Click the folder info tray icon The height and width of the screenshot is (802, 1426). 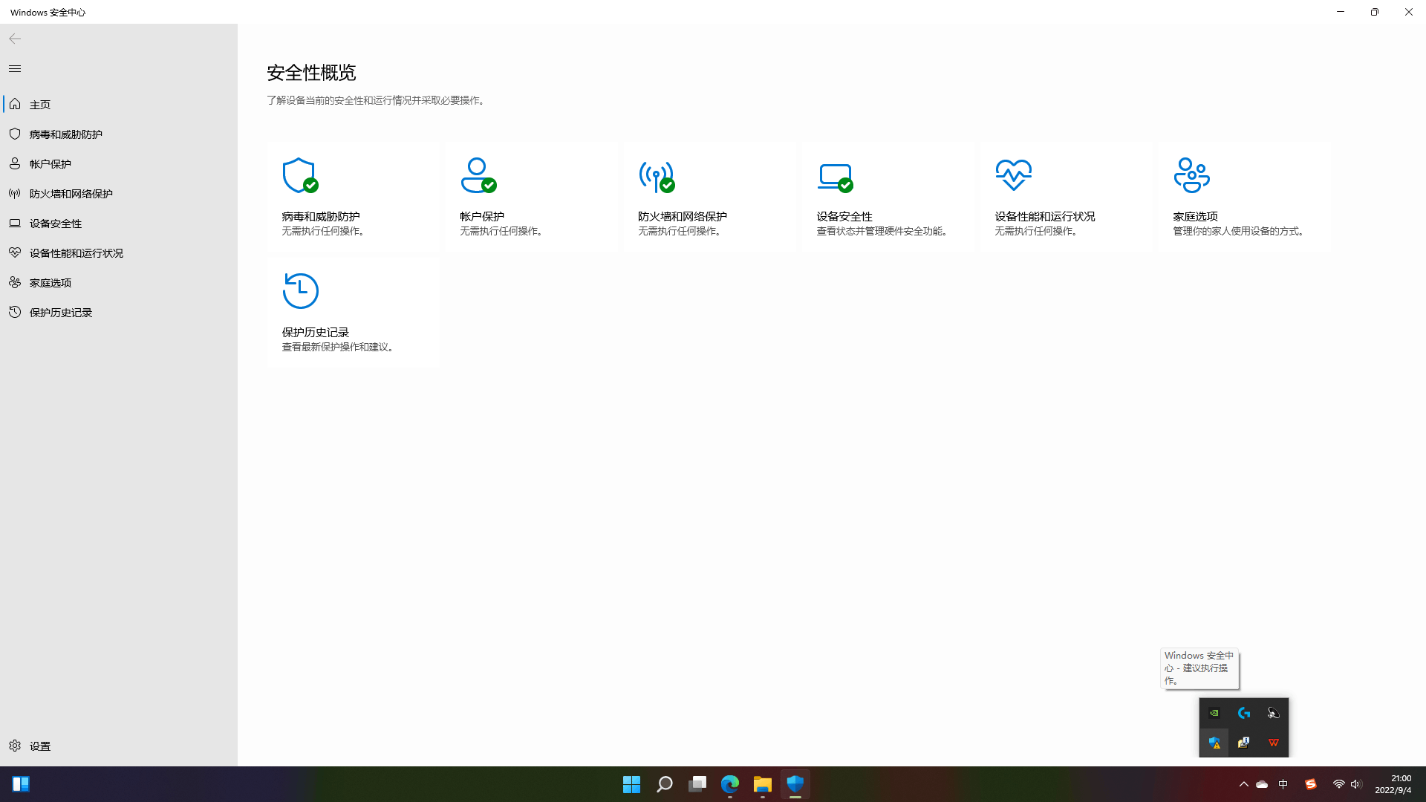coord(1244,743)
